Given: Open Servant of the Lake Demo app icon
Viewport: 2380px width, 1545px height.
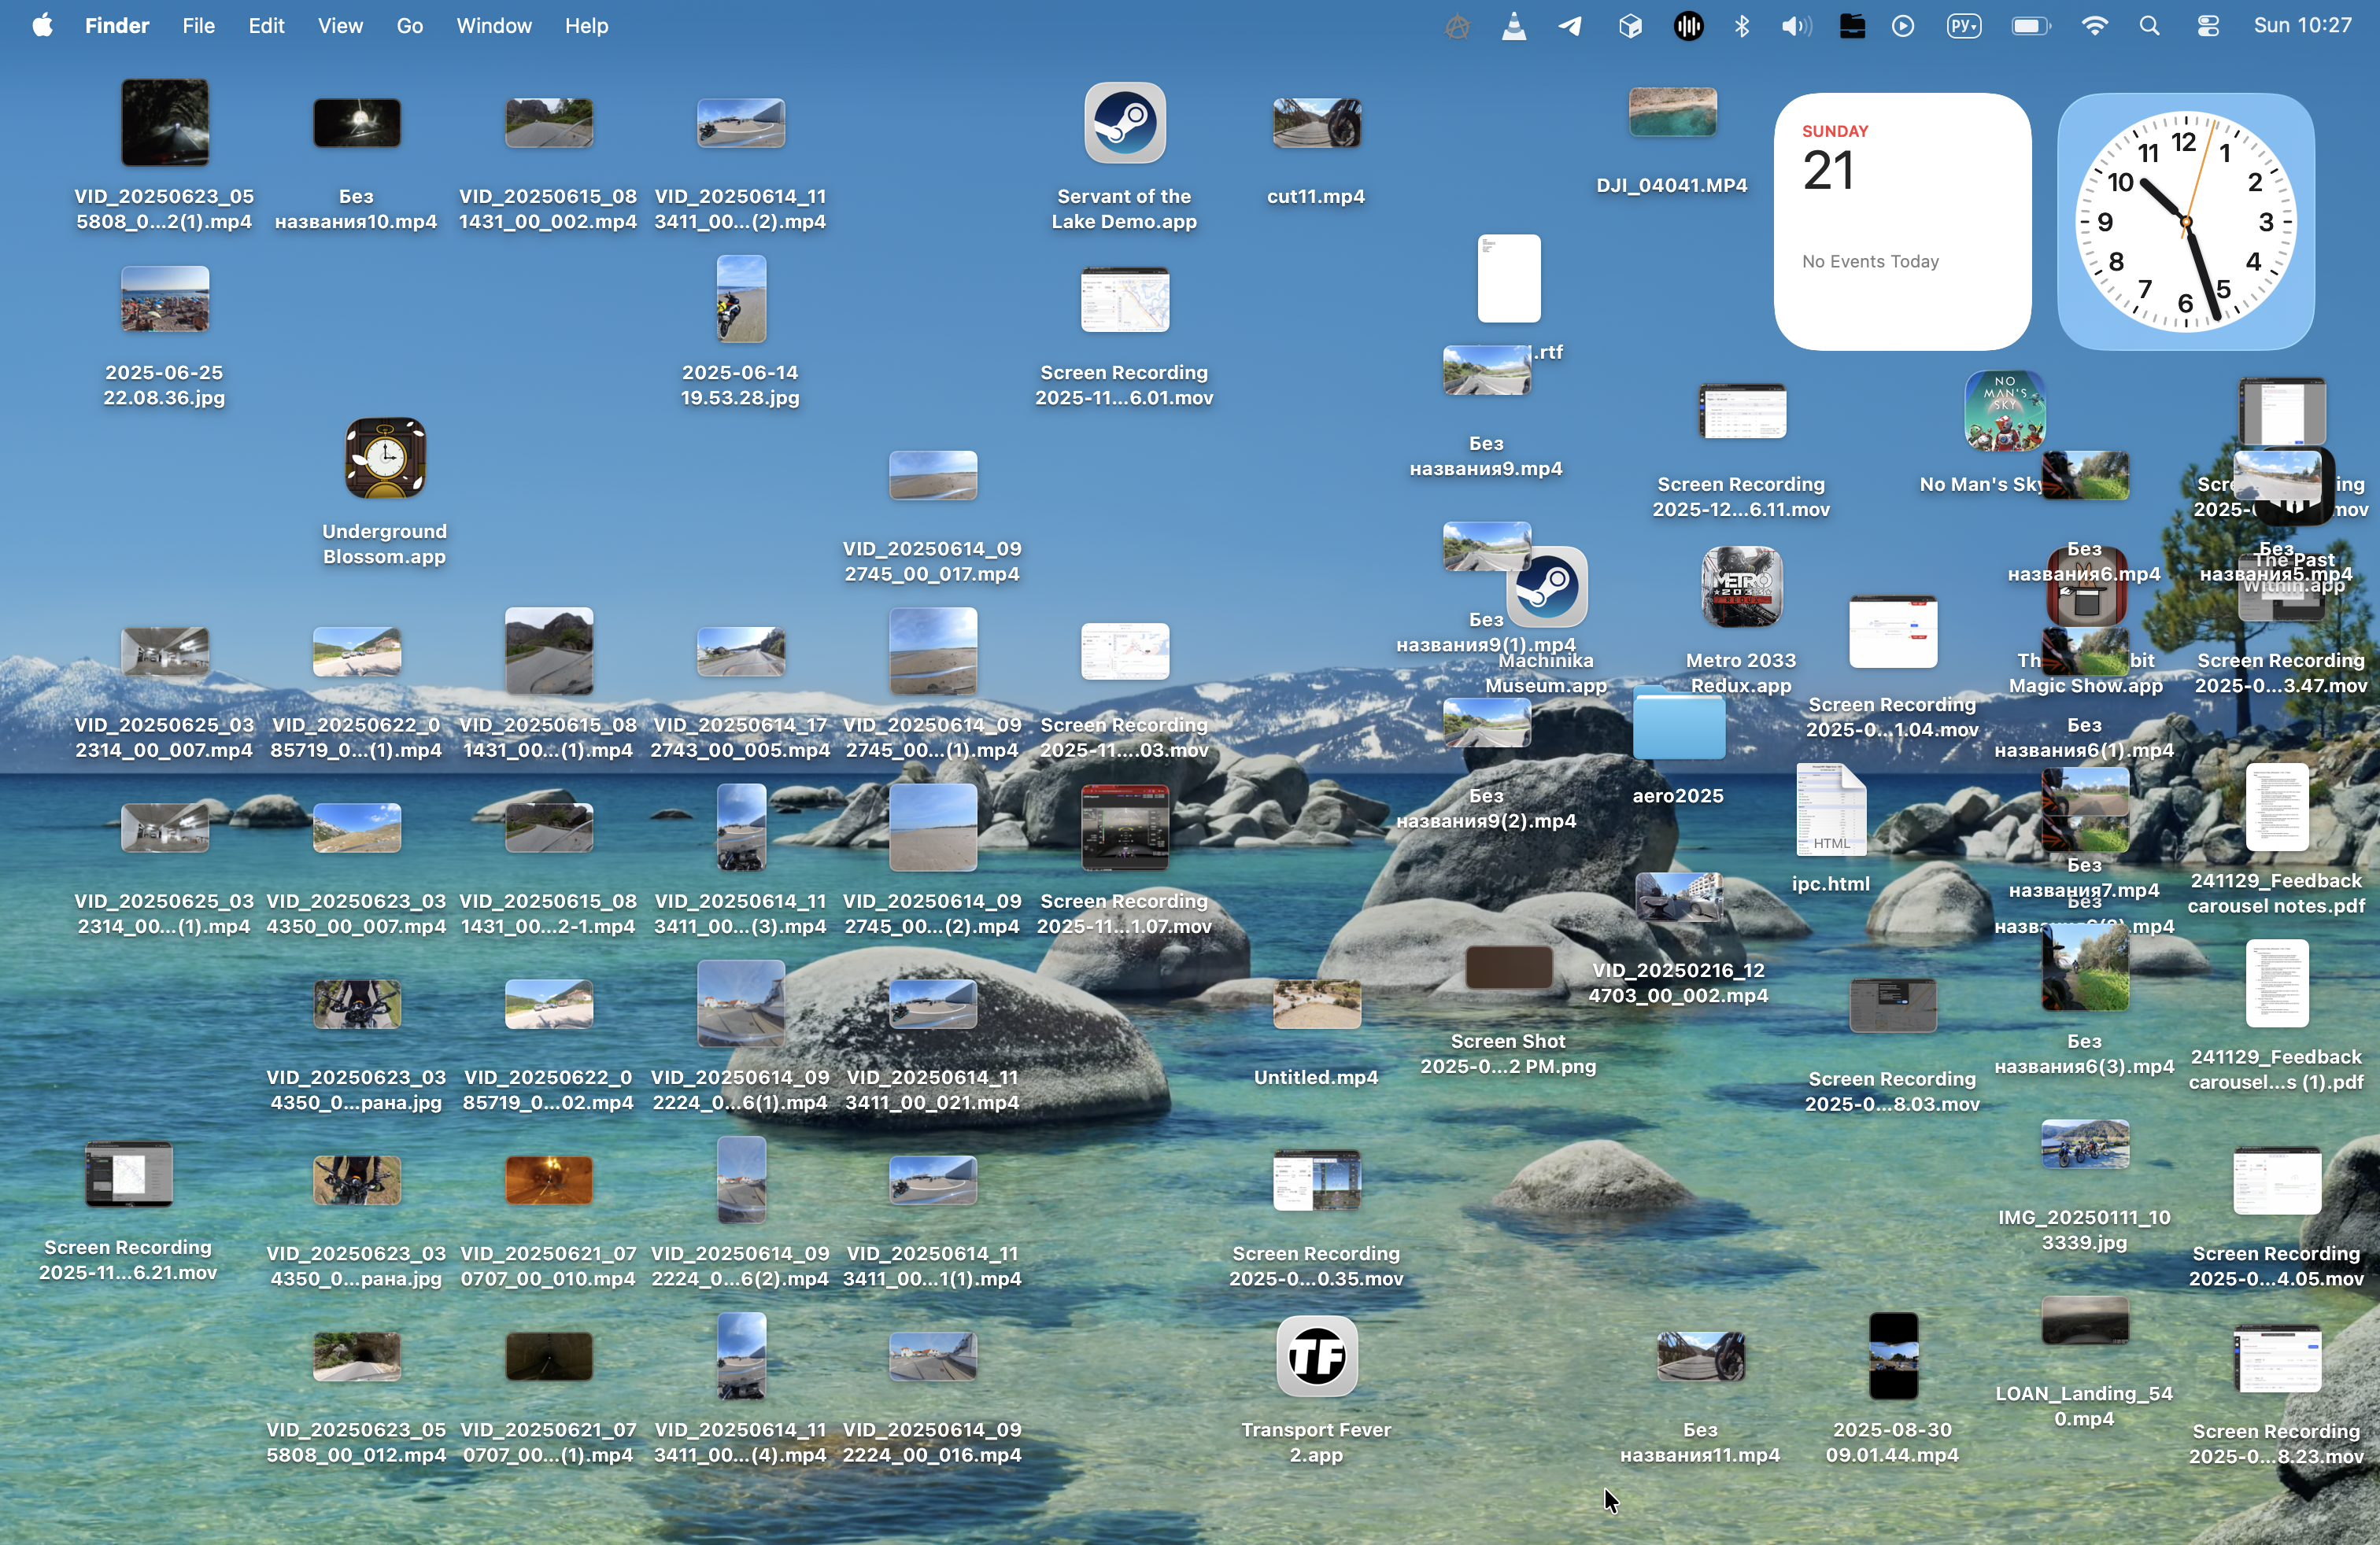Looking at the screenshot, I should coord(1124,124).
